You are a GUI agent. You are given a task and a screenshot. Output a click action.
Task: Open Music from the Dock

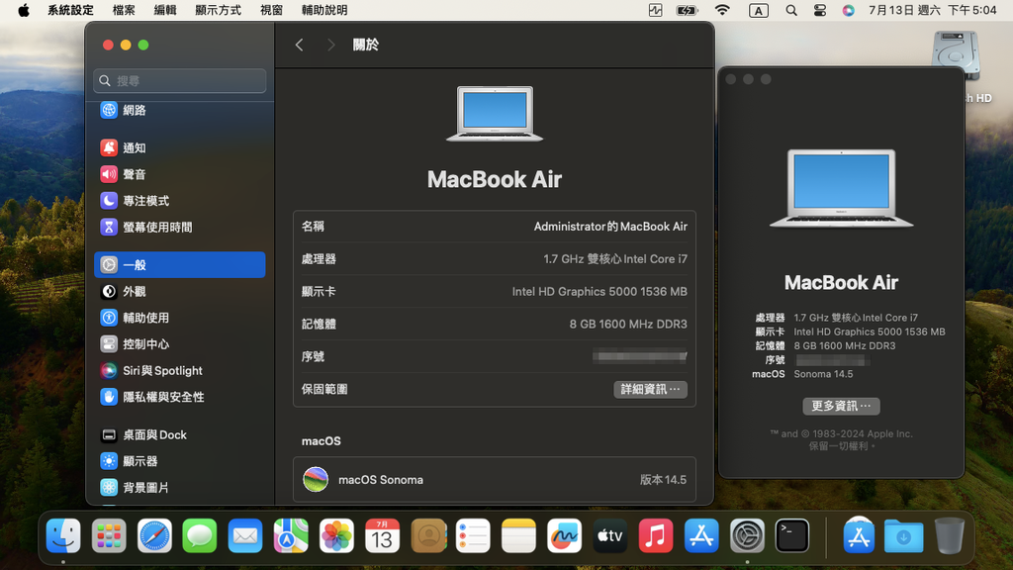656,535
